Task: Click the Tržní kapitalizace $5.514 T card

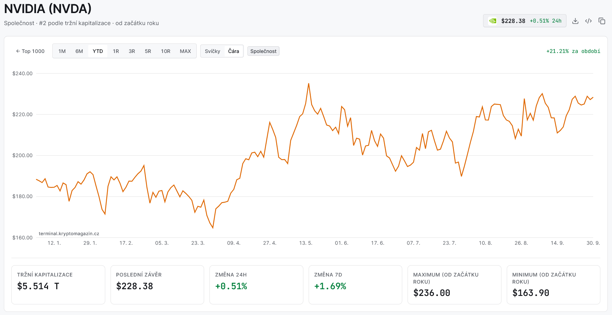Action: (58, 285)
